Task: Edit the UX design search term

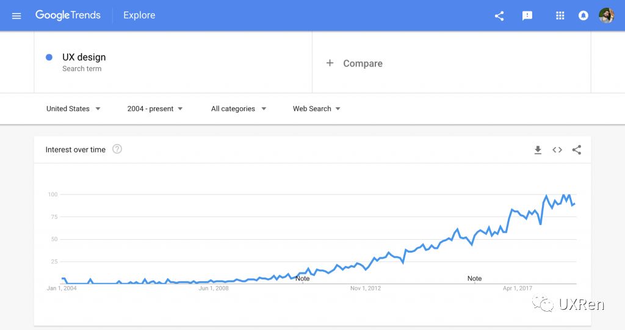Action: (84, 57)
